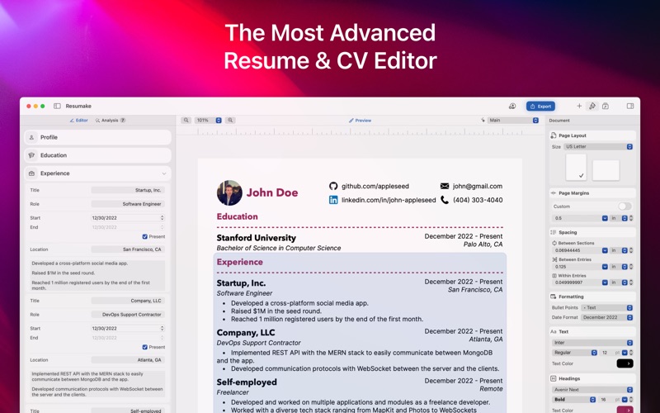The width and height of the screenshot is (660, 413).
Task: Click the plus add icon in toolbar
Action: pos(579,107)
